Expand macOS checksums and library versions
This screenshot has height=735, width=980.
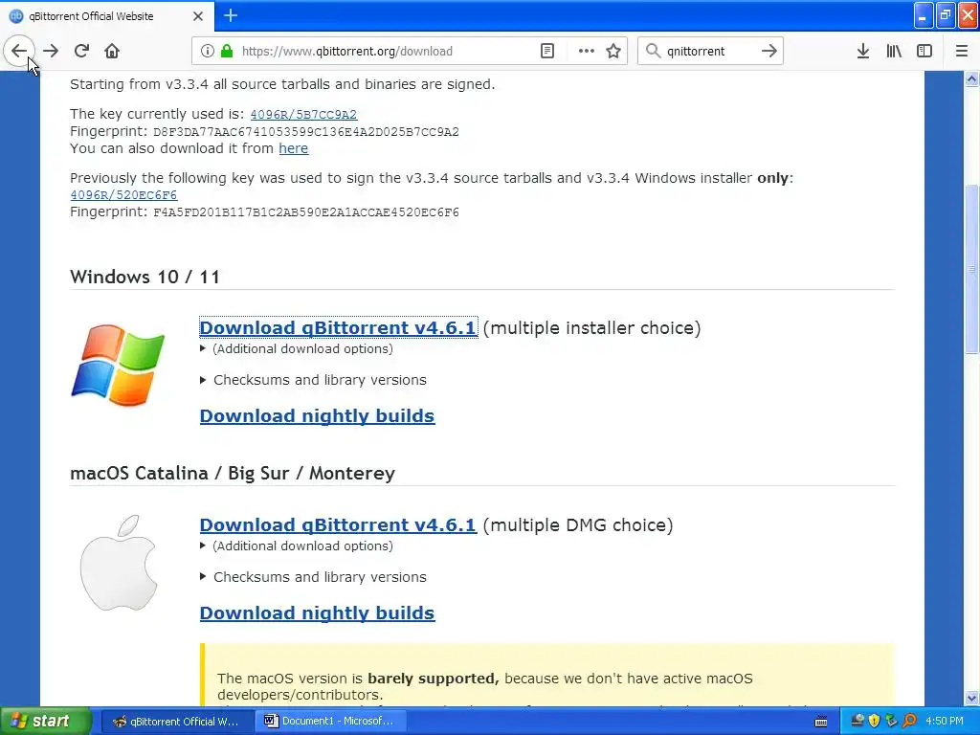(x=313, y=577)
